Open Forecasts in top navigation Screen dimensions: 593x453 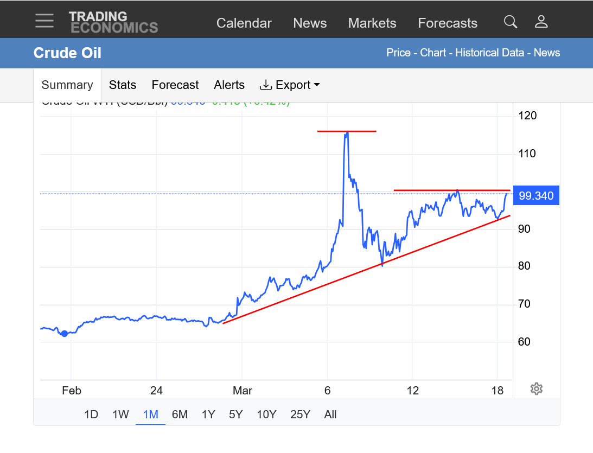[447, 23]
